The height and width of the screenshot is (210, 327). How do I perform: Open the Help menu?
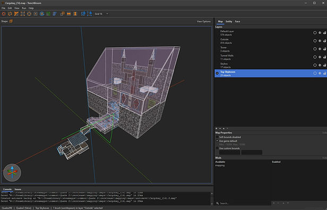31,8
